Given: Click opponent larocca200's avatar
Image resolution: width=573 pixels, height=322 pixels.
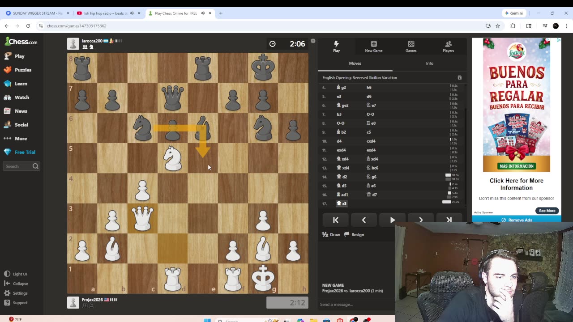Looking at the screenshot, I should (73, 44).
